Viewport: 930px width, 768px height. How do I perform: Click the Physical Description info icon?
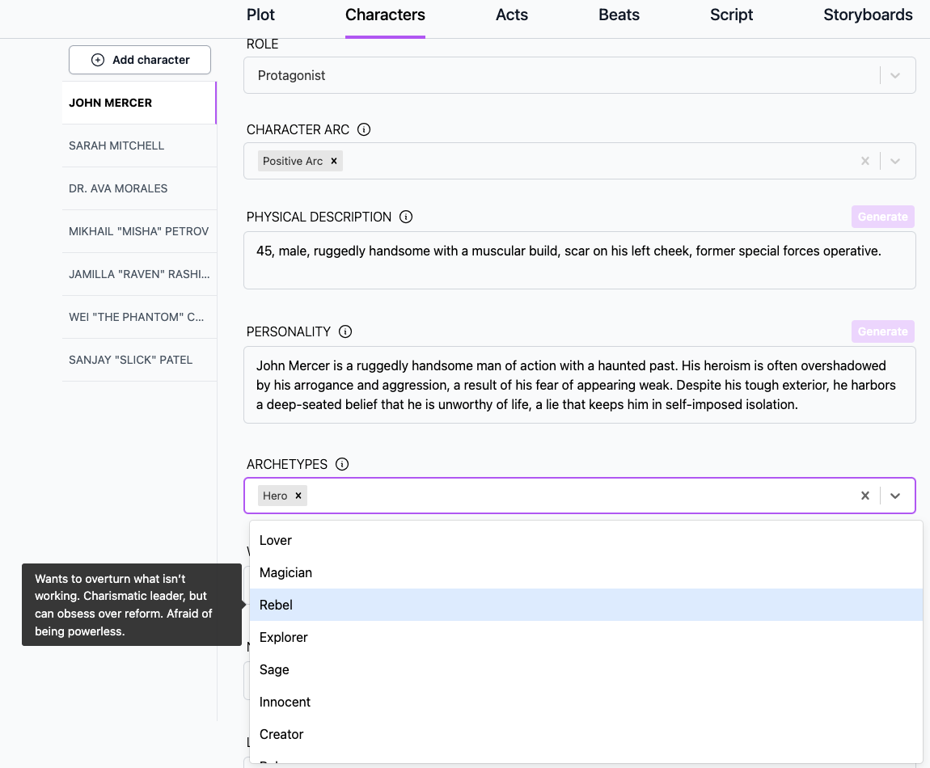coord(406,217)
